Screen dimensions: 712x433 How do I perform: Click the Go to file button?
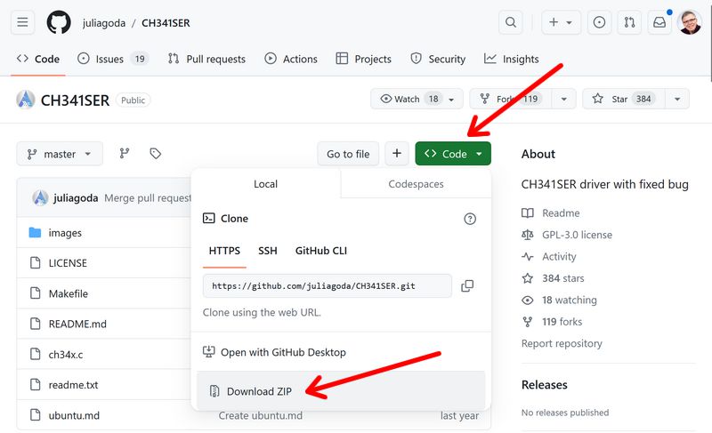(348, 154)
